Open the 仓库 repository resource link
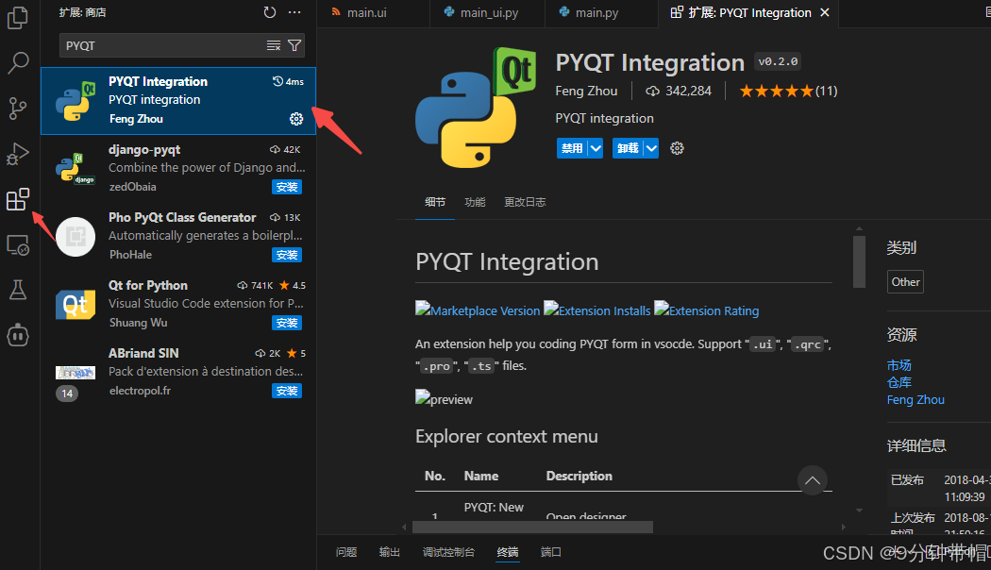The image size is (991, 570). tap(899, 382)
